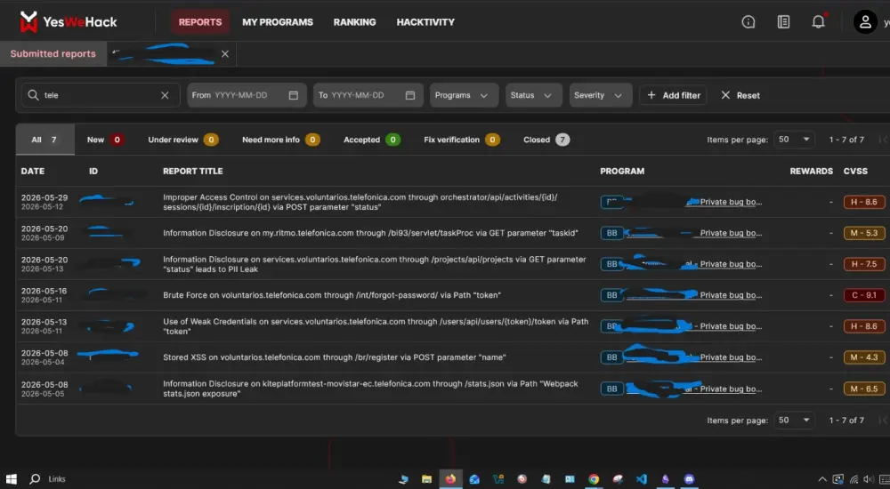The height and width of the screenshot is (489, 890).
Task: Open the Improper Access Control report
Action: (x=360, y=202)
